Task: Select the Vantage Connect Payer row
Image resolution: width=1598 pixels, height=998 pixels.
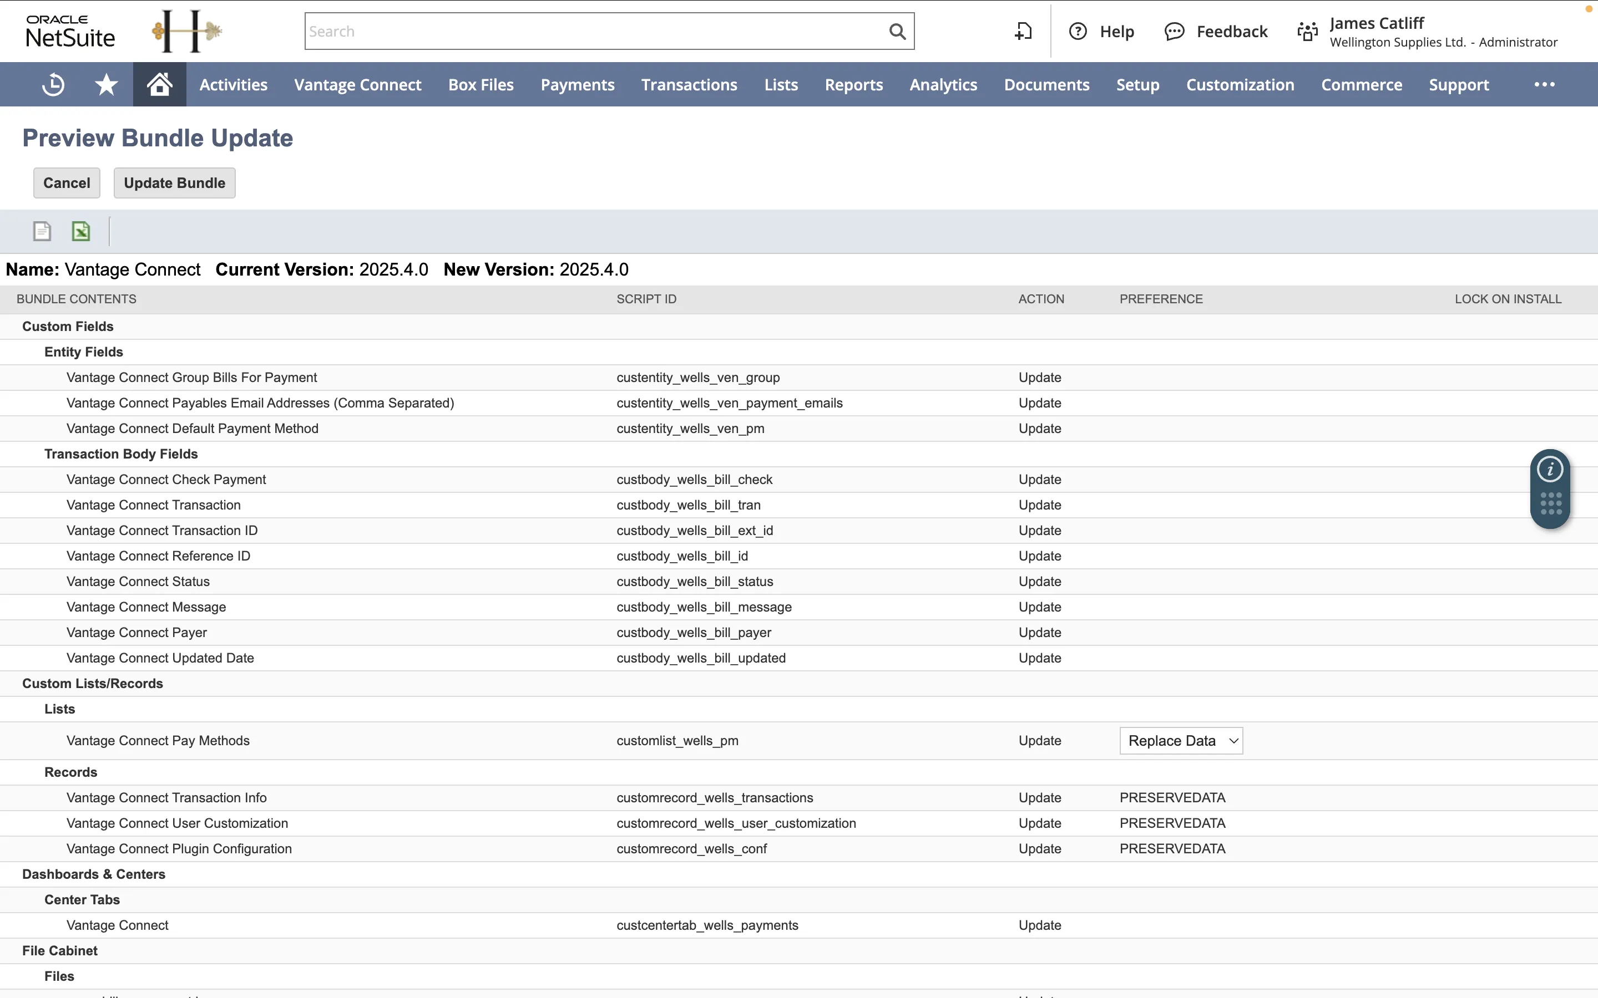Action: pyautogui.click(x=799, y=632)
